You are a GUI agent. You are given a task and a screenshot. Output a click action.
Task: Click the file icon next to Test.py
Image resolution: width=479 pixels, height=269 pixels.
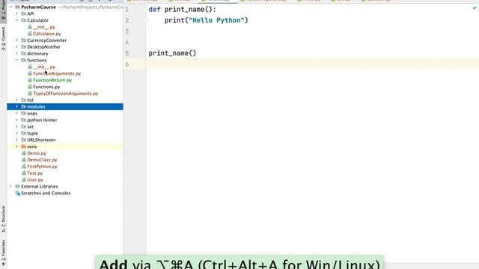24,173
